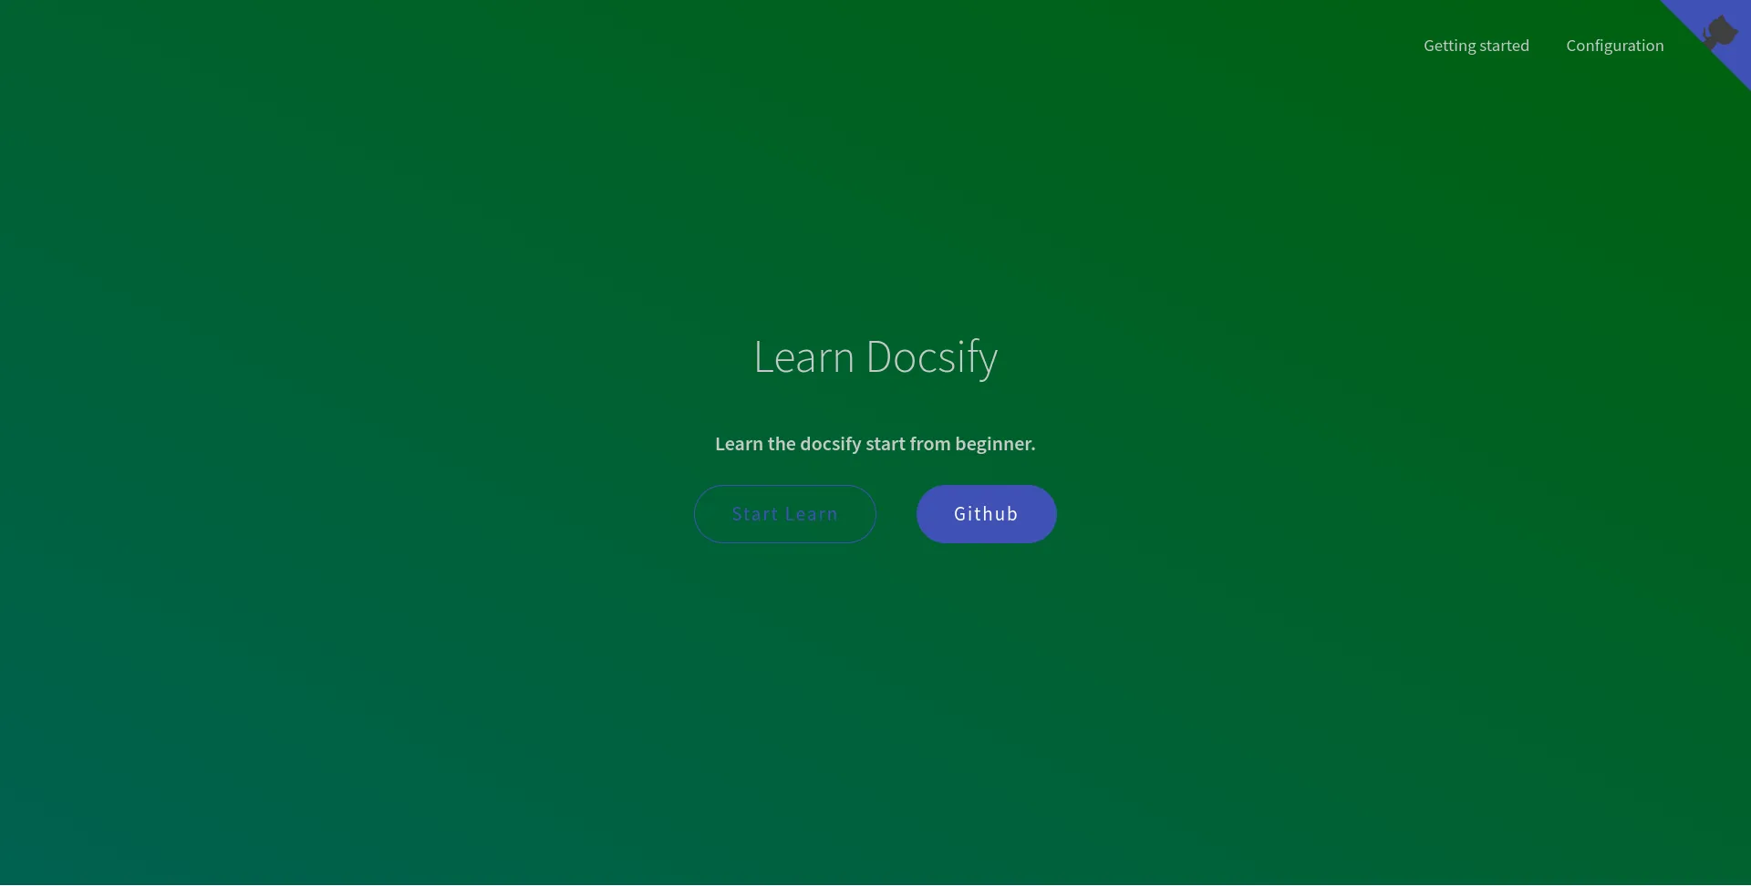Click the Learn Docsify heading text

pyautogui.click(x=875, y=357)
